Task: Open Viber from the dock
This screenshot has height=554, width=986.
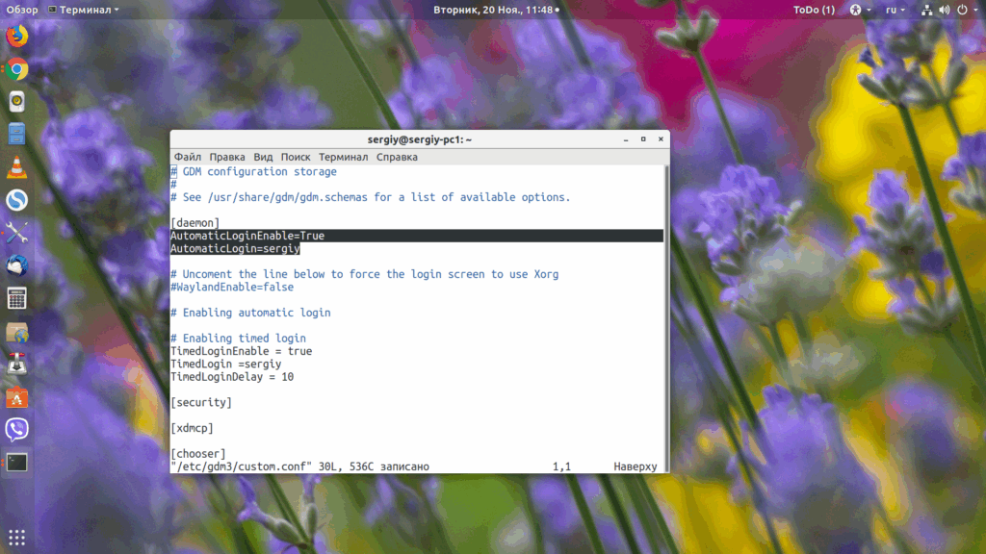Action: click(x=17, y=430)
